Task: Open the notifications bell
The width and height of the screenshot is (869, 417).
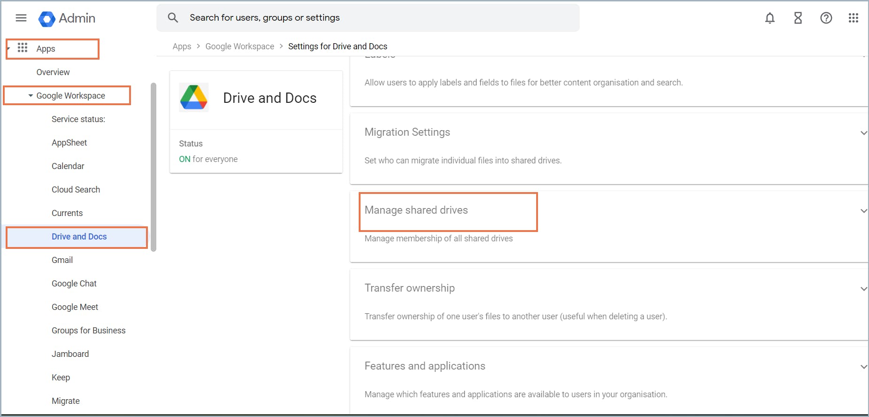Action: pyautogui.click(x=770, y=18)
